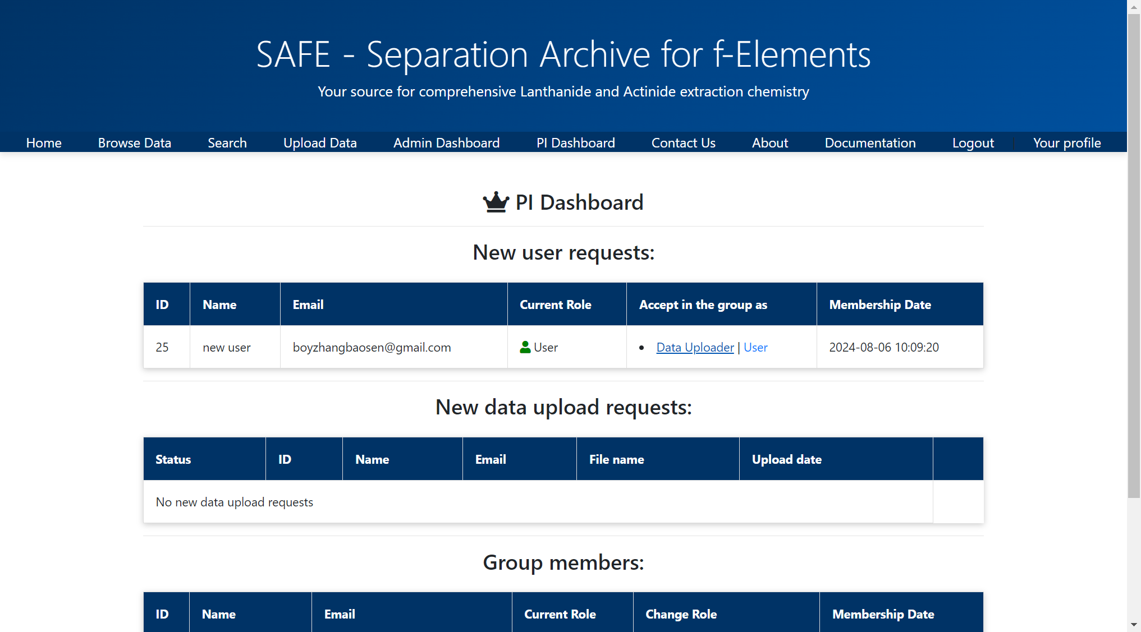Click the 'Group members:' heading
Viewport: 1141px width, 632px height.
[x=563, y=562]
